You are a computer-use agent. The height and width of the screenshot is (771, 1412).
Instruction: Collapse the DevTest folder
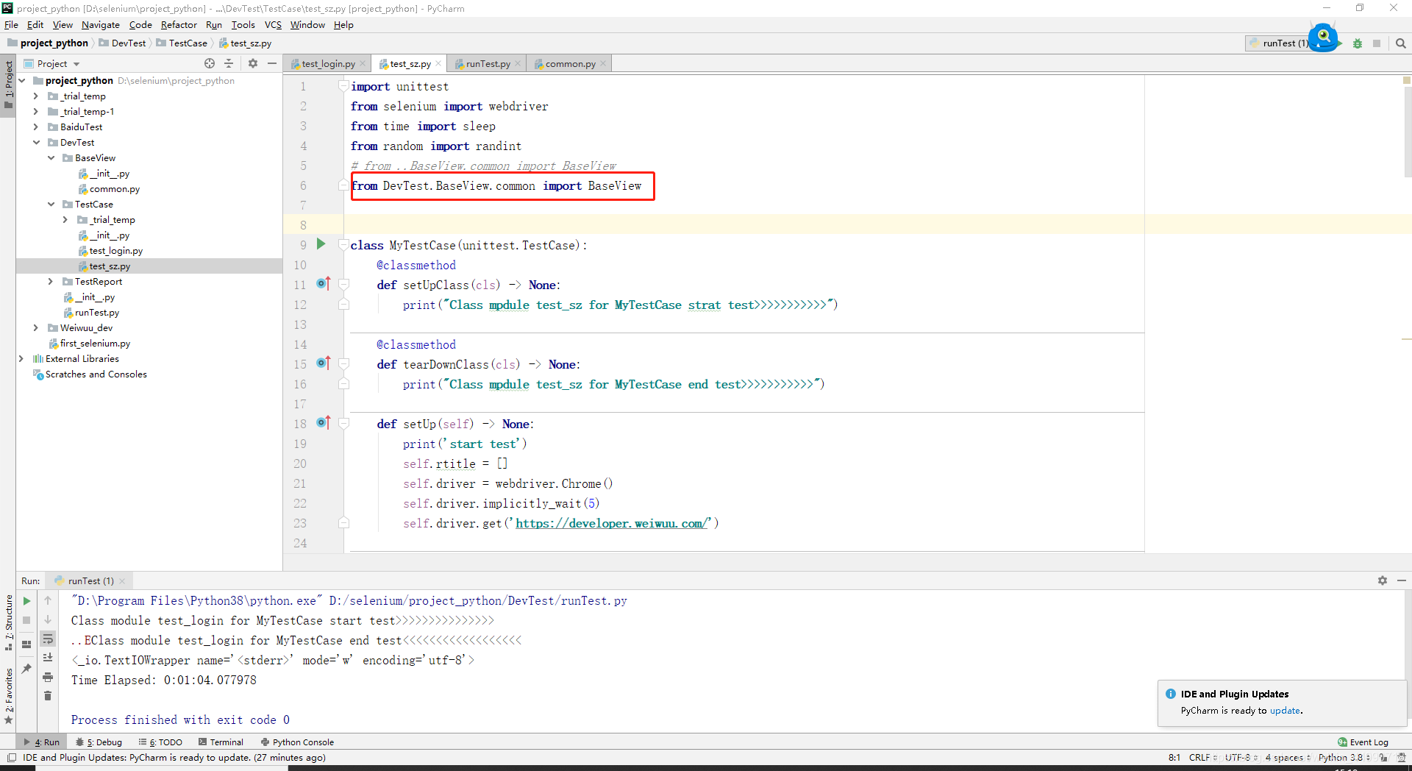pyautogui.click(x=36, y=143)
